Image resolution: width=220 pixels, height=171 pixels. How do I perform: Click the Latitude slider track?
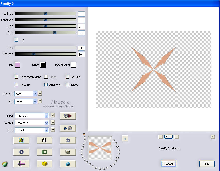pos(45,14)
